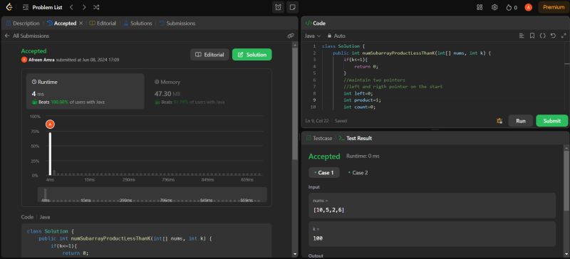Click the 47.30 MB memory value
The height and width of the screenshot is (259, 570).
167,94
